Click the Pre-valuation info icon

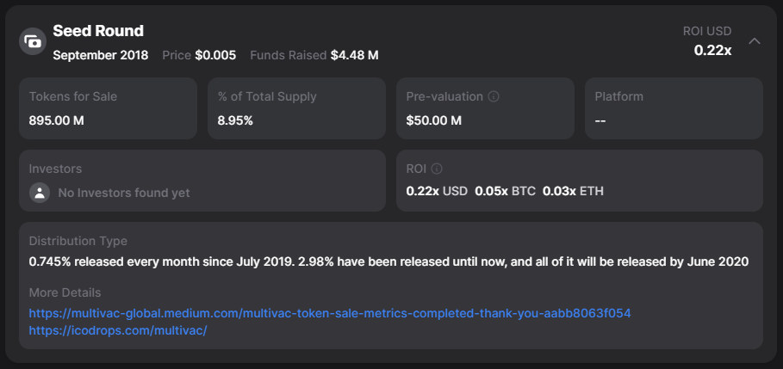[x=493, y=97]
